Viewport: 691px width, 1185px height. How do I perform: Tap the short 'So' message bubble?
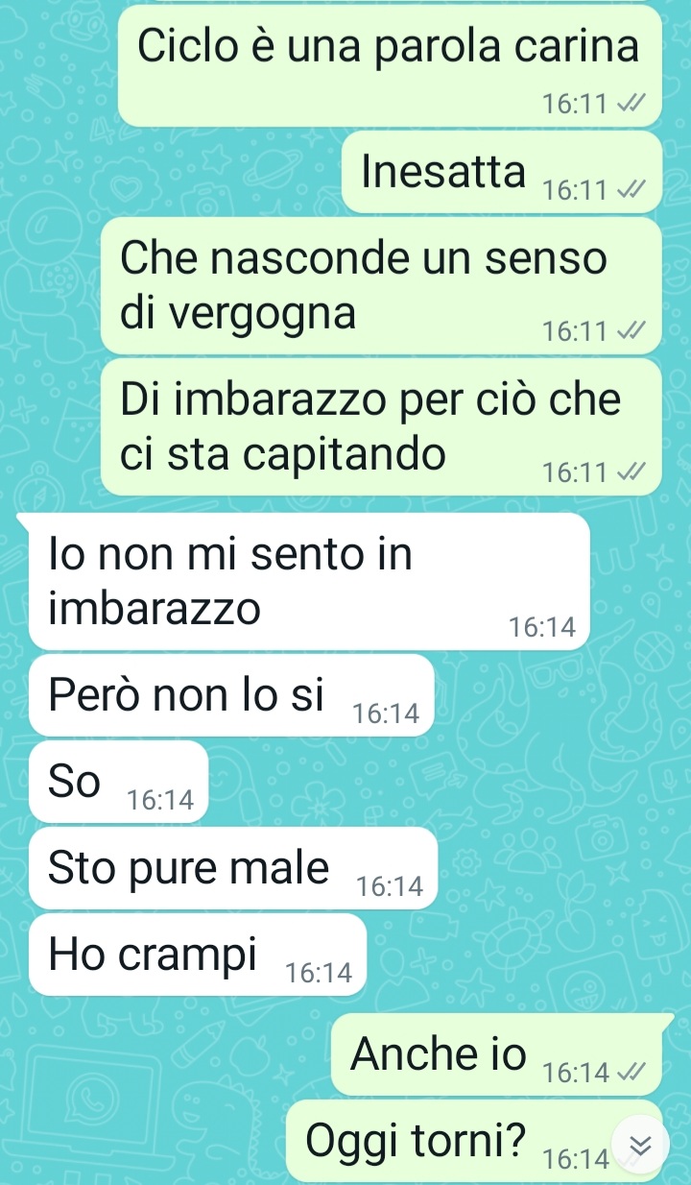(119, 781)
